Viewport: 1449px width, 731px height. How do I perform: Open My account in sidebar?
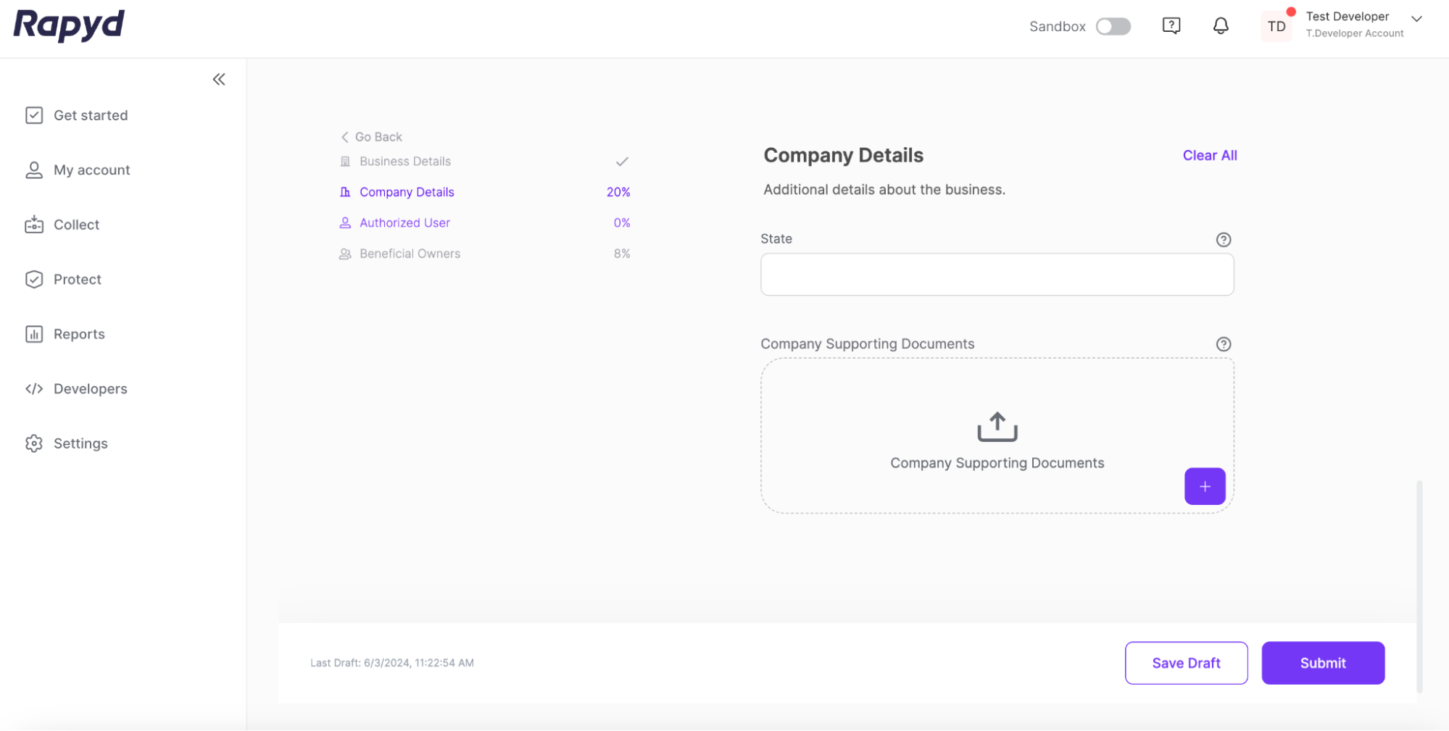[91, 170]
